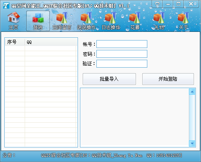Click the chat bubble feedback icon

click(x=158, y=4)
